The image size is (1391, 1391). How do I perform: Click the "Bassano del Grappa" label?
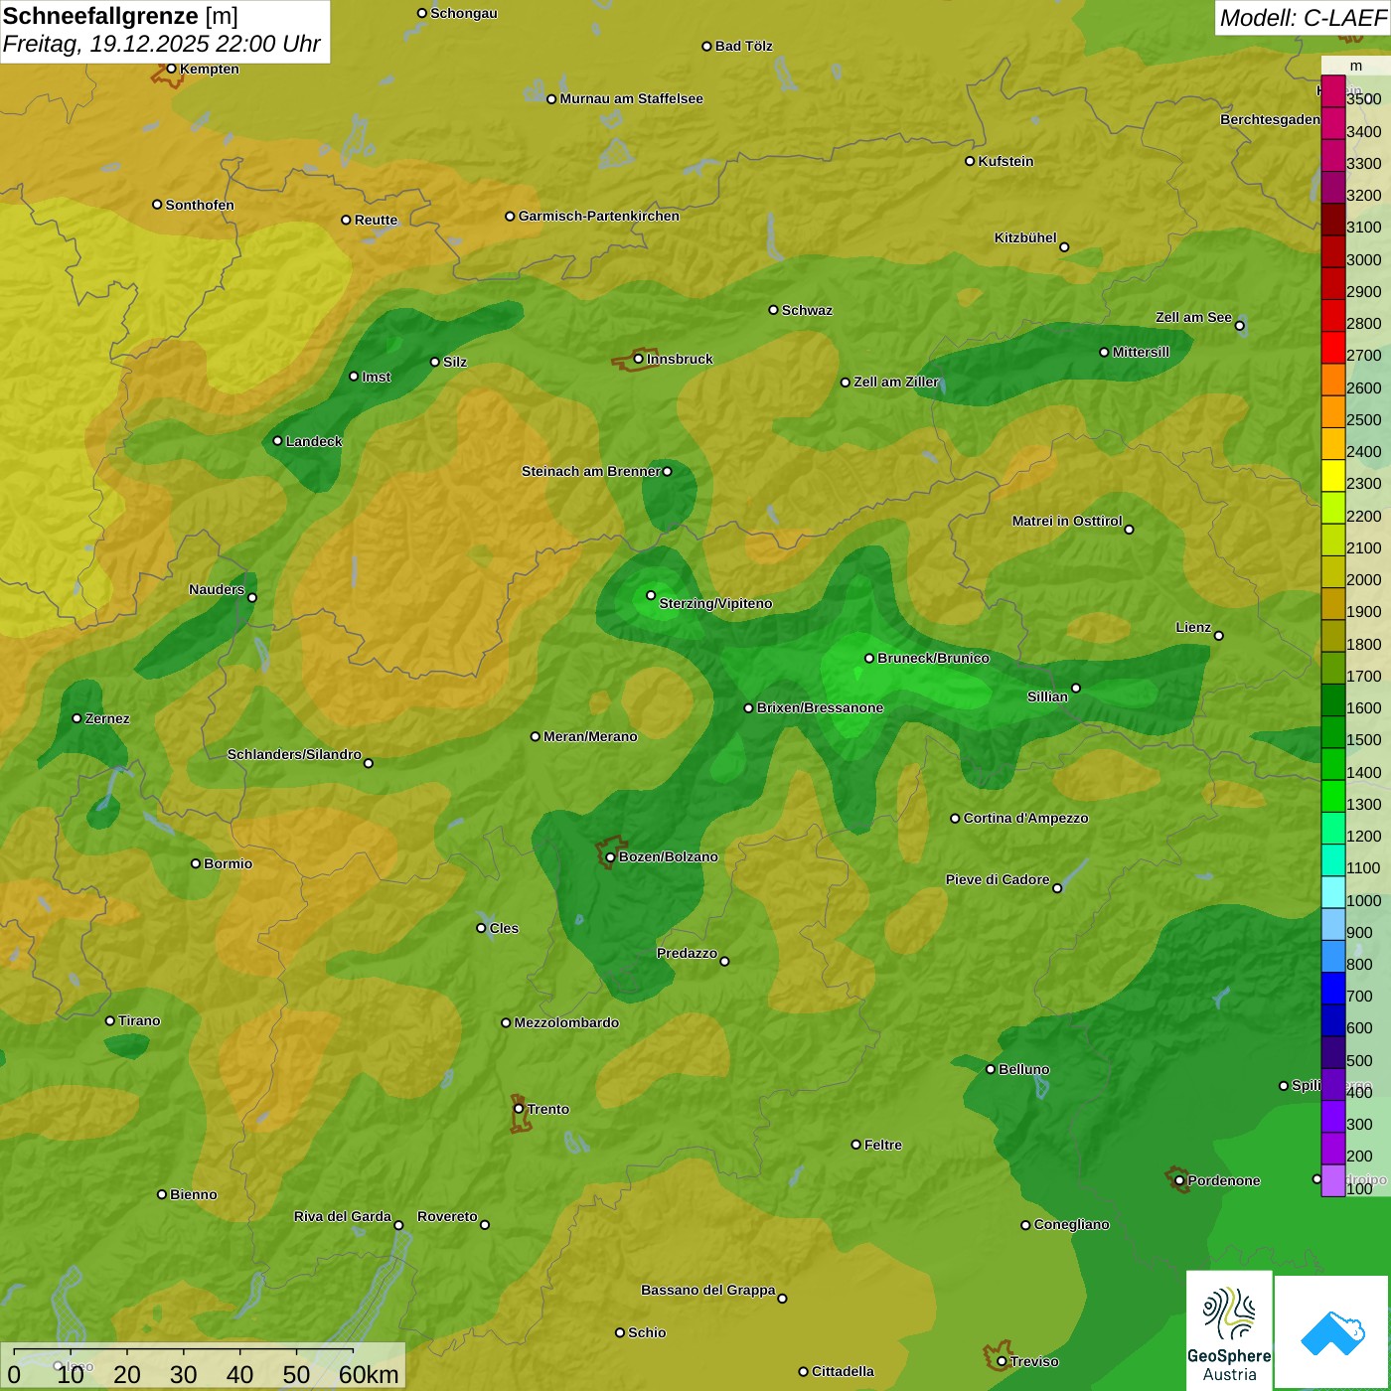708,1290
